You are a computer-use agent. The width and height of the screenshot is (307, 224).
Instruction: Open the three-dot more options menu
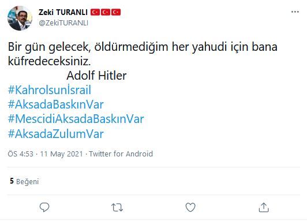295,12
